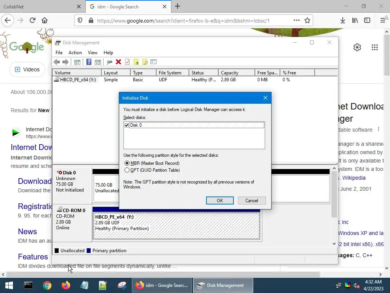Open the Help menu in Disk Management

coord(108,53)
